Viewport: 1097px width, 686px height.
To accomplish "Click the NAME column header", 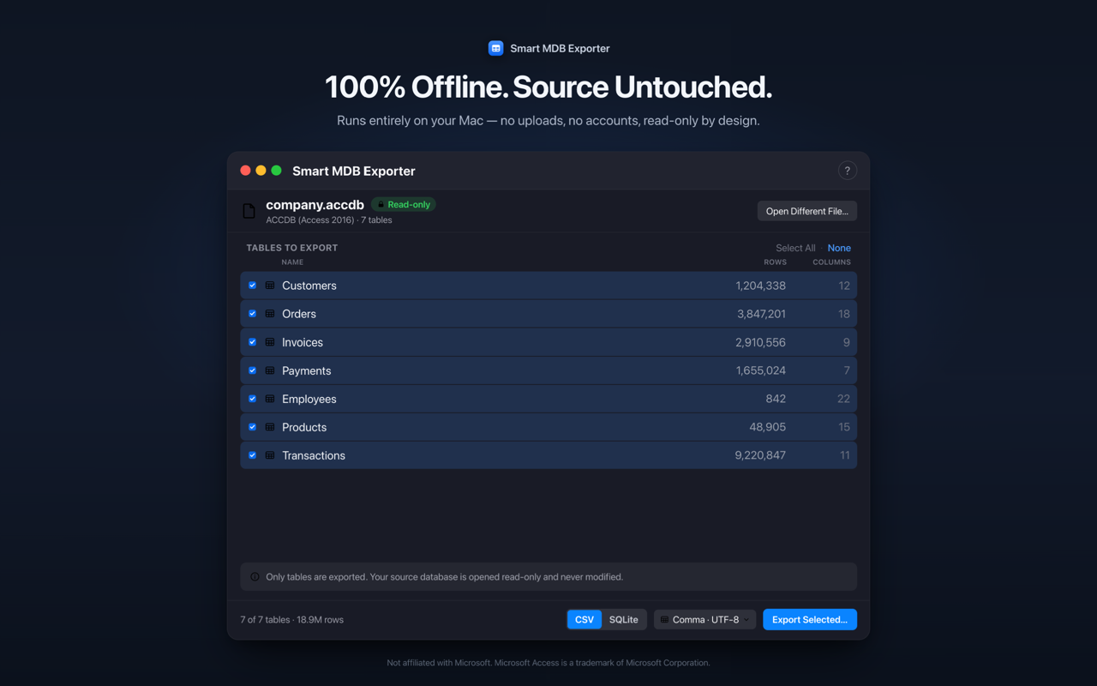I will pyautogui.click(x=292, y=262).
